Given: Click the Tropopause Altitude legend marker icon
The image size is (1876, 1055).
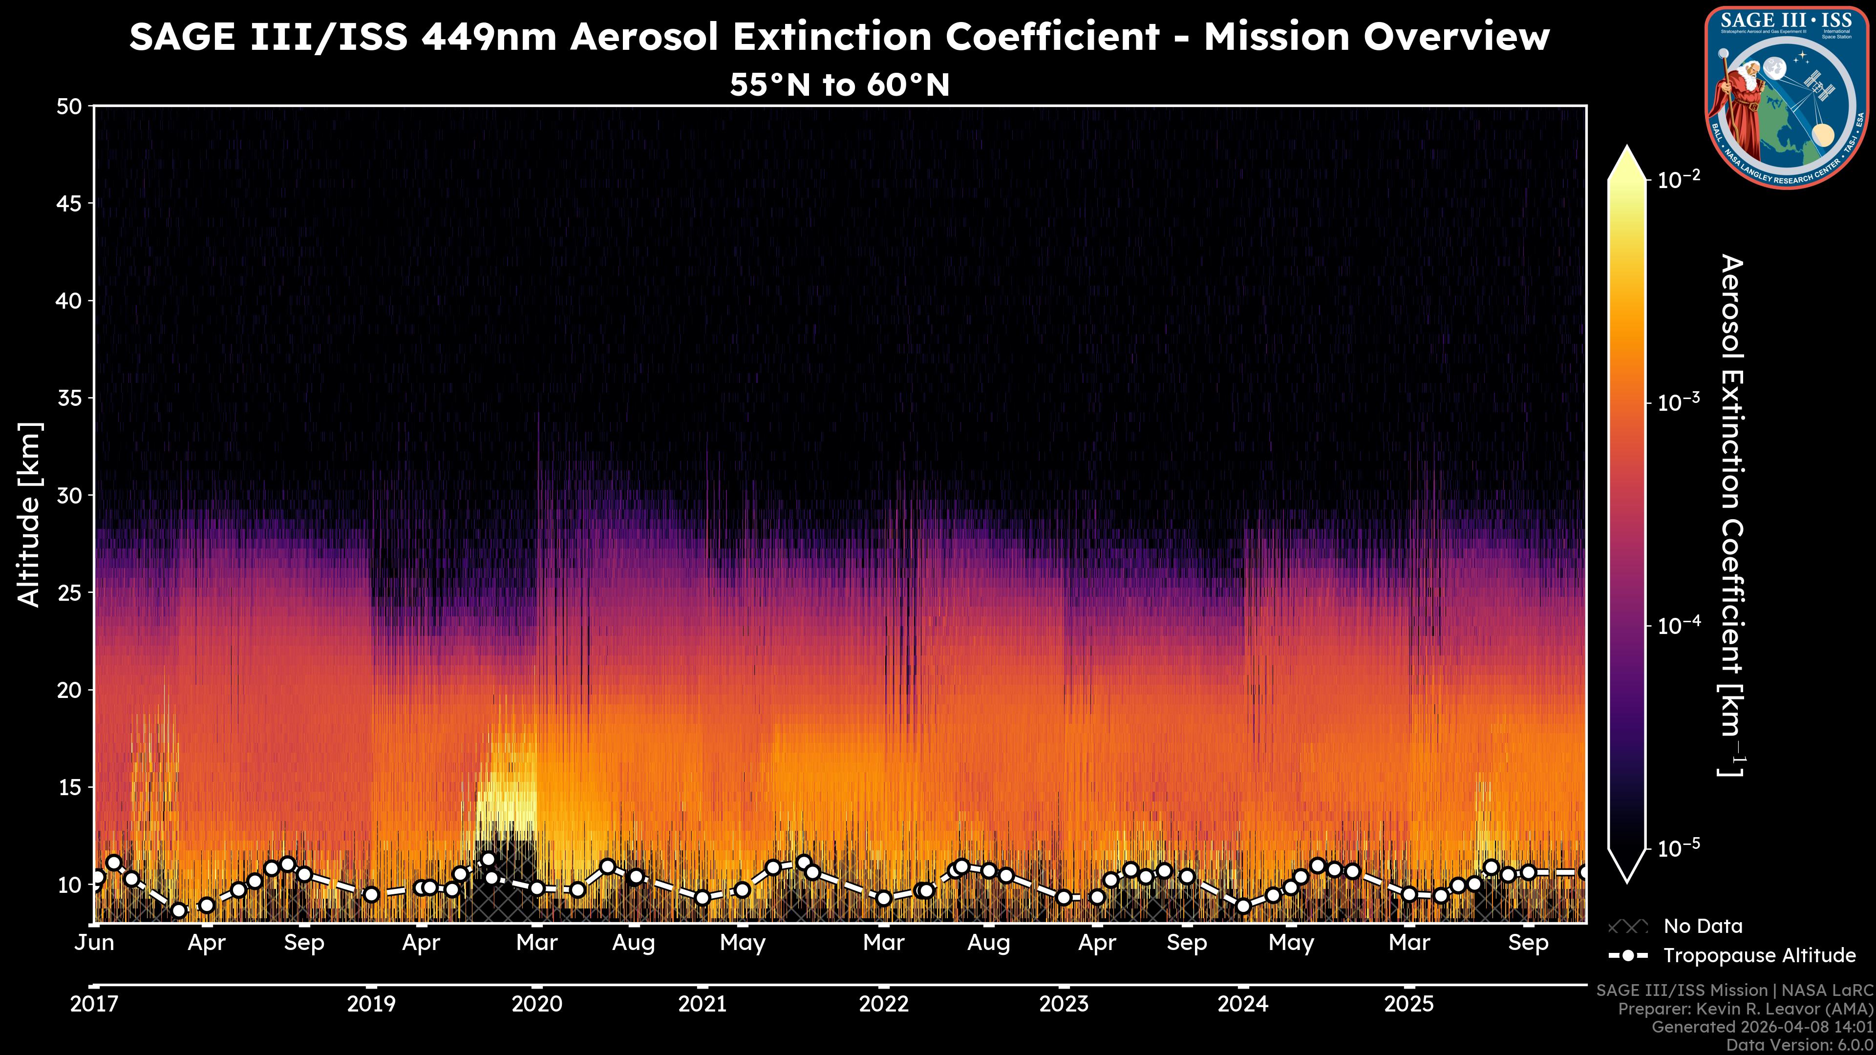Looking at the screenshot, I should 1628,955.
